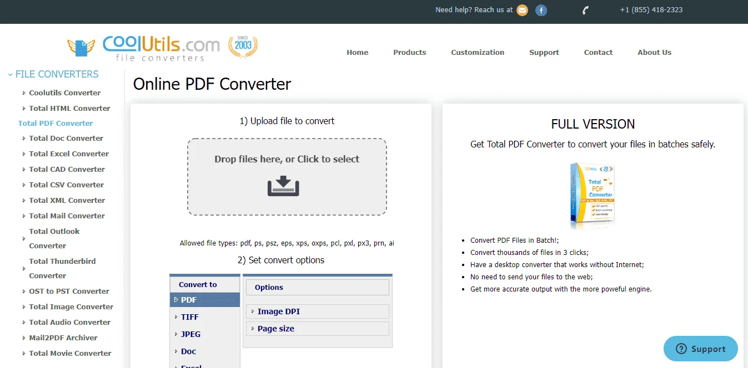Go to the Contact page
The width and height of the screenshot is (748, 368).
pyautogui.click(x=598, y=53)
